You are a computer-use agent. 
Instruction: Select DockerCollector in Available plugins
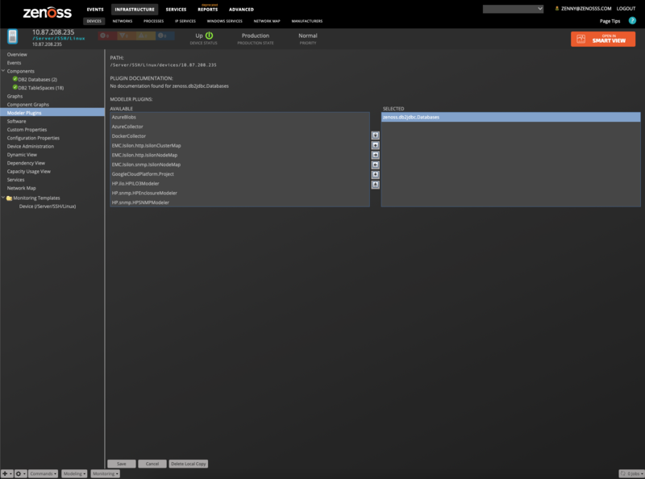(239, 136)
